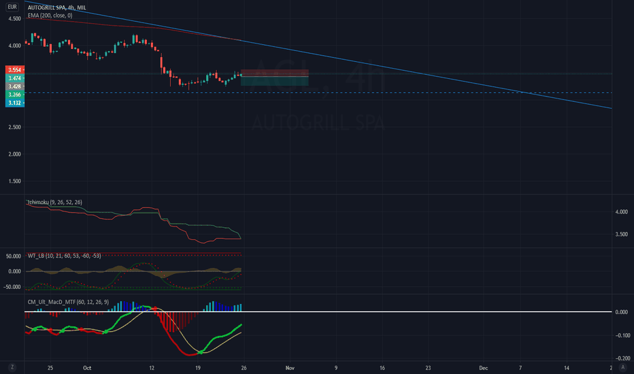
Task: Click the red 3.554 price label
Action: [x=15, y=70]
